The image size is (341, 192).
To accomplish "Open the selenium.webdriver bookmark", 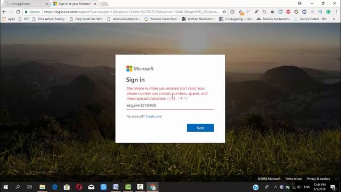I will coord(124,19).
